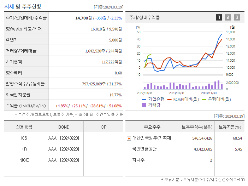Viewport: 248px width, 186px height.
Task: Click the 주요주주 column header
Action: tap(152, 127)
